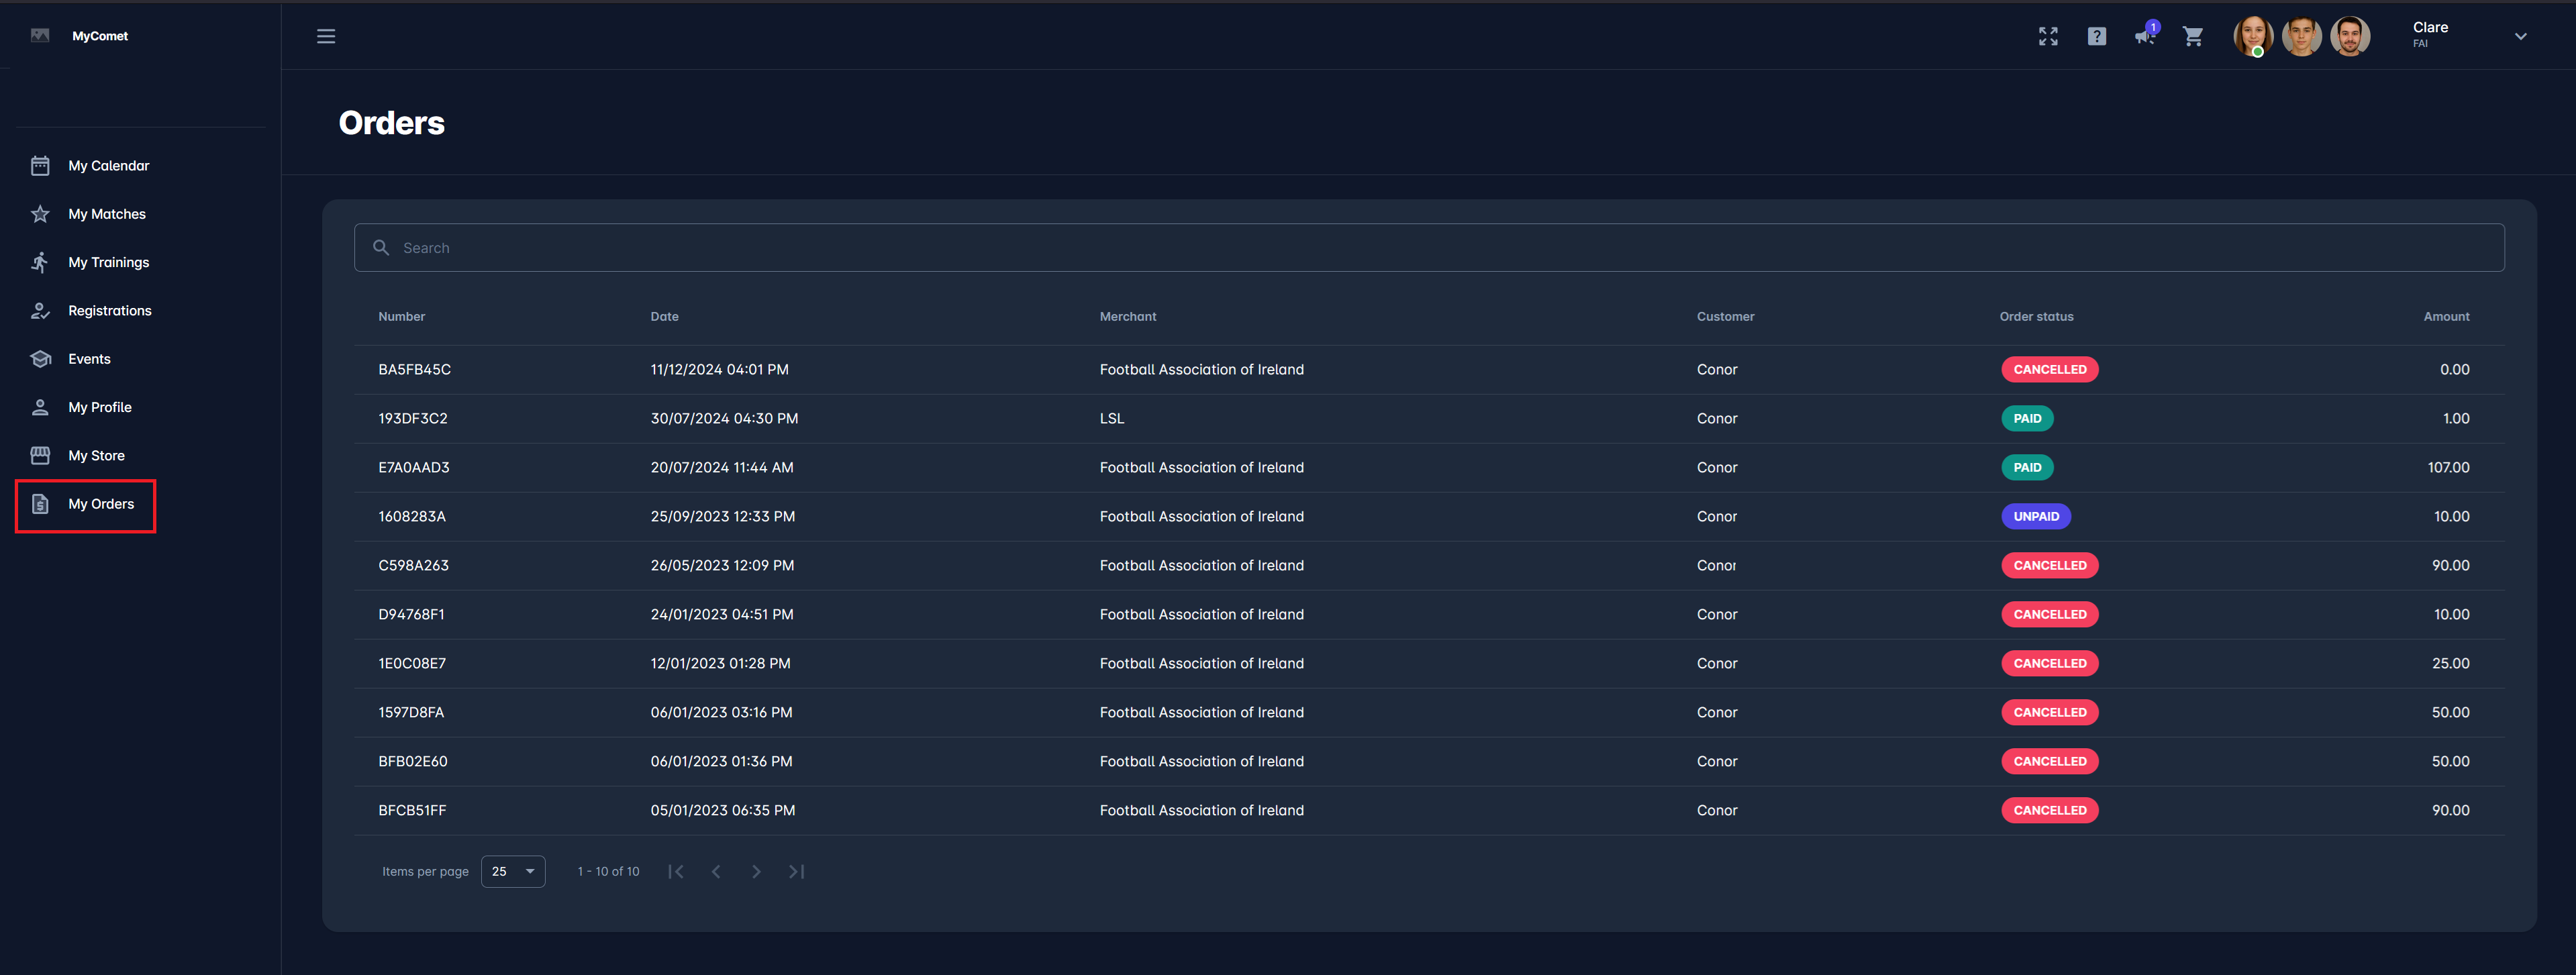Image resolution: width=2576 pixels, height=975 pixels.
Task: Open the Events sidebar item
Action: (x=89, y=359)
